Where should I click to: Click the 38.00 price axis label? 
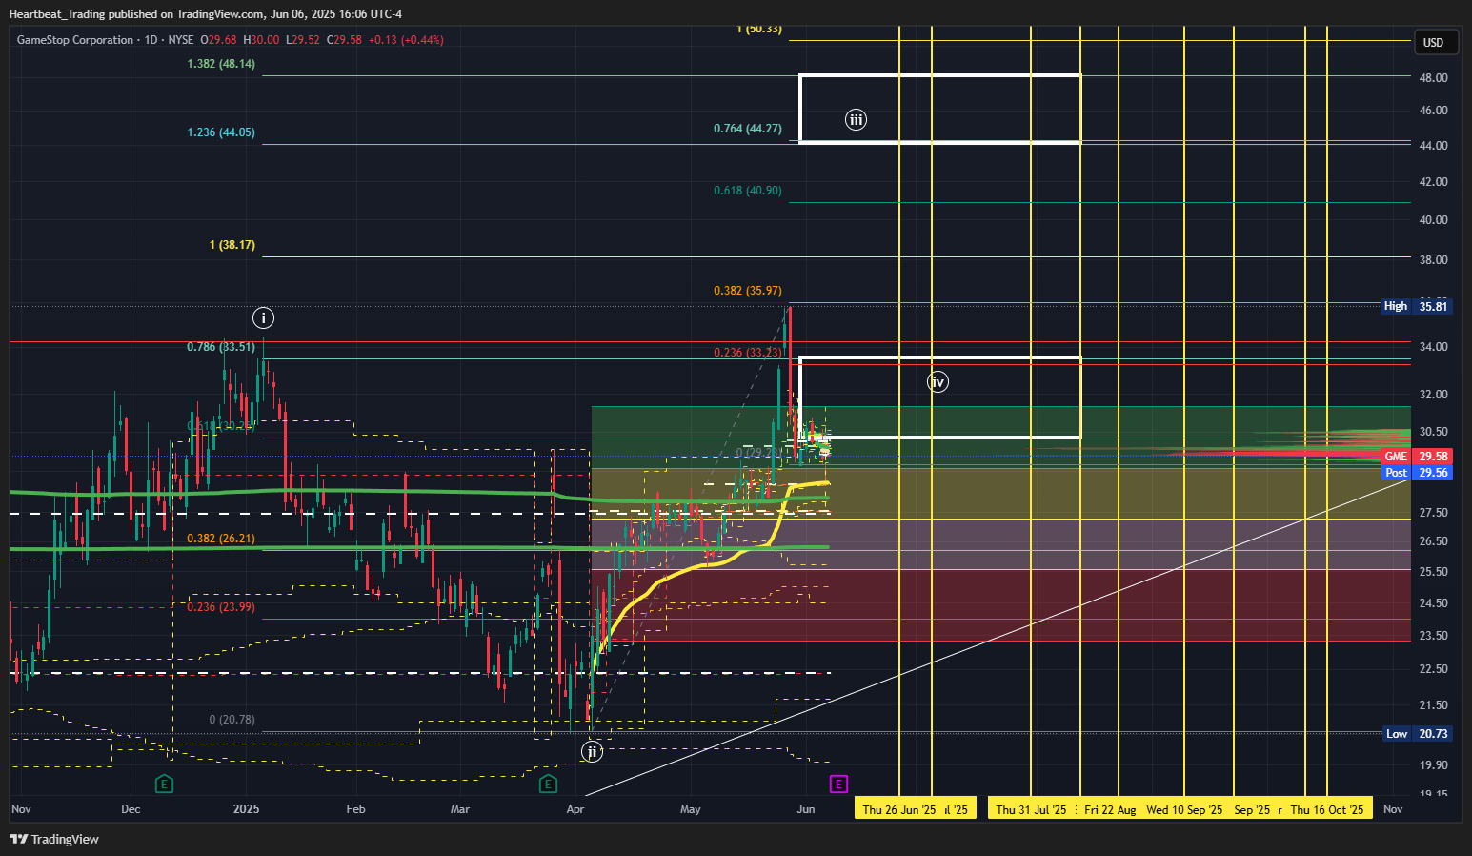tap(1433, 260)
